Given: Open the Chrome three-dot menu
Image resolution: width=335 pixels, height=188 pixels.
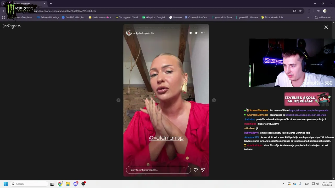Looking at the screenshot, I should click(x=331, y=11).
